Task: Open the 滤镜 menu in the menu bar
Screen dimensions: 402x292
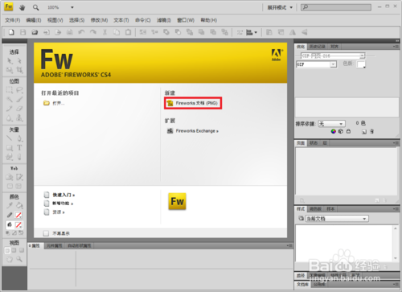Action: 164,20
